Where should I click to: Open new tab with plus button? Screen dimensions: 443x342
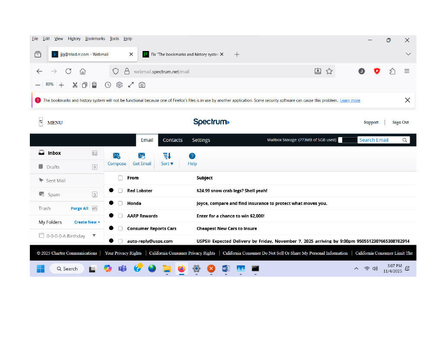237,54
